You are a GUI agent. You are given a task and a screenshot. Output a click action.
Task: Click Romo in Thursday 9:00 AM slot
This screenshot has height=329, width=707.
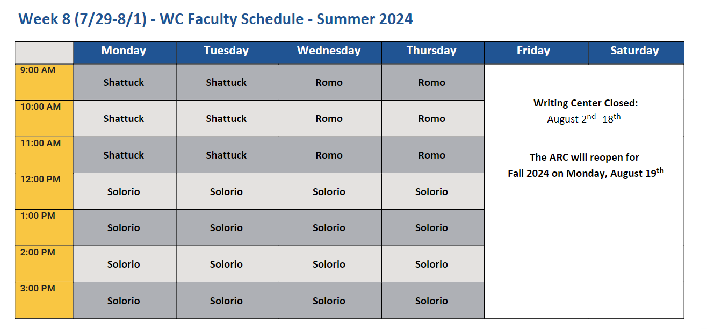pyautogui.click(x=431, y=83)
